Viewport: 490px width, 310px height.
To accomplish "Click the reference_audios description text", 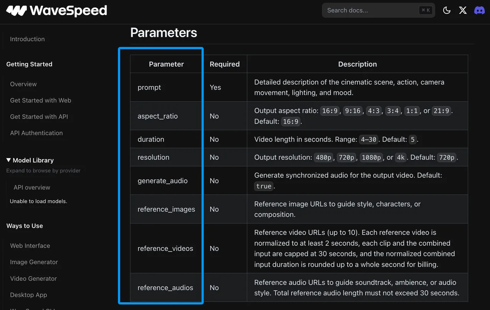I will pyautogui.click(x=356, y=288).
